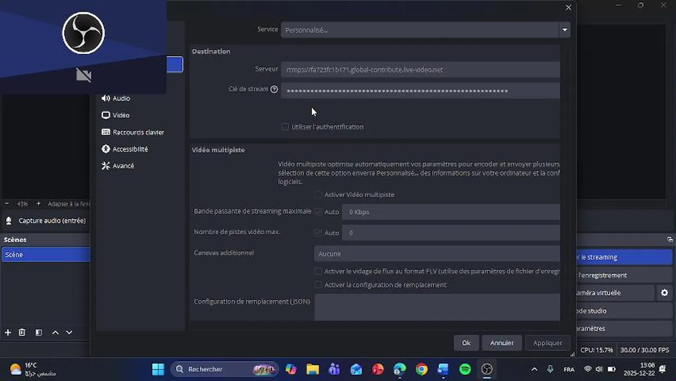Viewport: 676px width, 381px height.
Task: Click the remove scene trash icon
Action: 22,332
